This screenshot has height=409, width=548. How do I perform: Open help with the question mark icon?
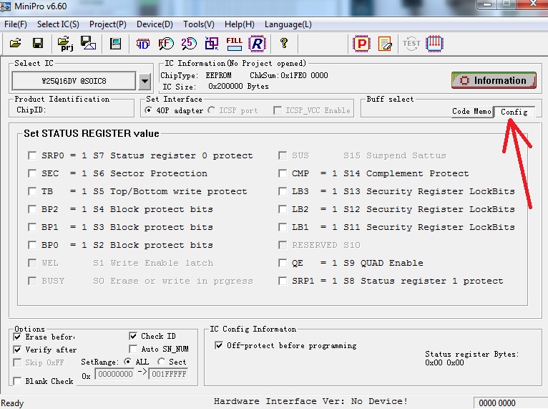click(x=284, y=44)
